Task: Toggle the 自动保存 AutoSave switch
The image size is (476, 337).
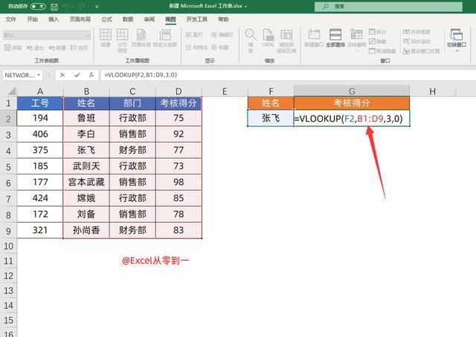Action: 38,7
